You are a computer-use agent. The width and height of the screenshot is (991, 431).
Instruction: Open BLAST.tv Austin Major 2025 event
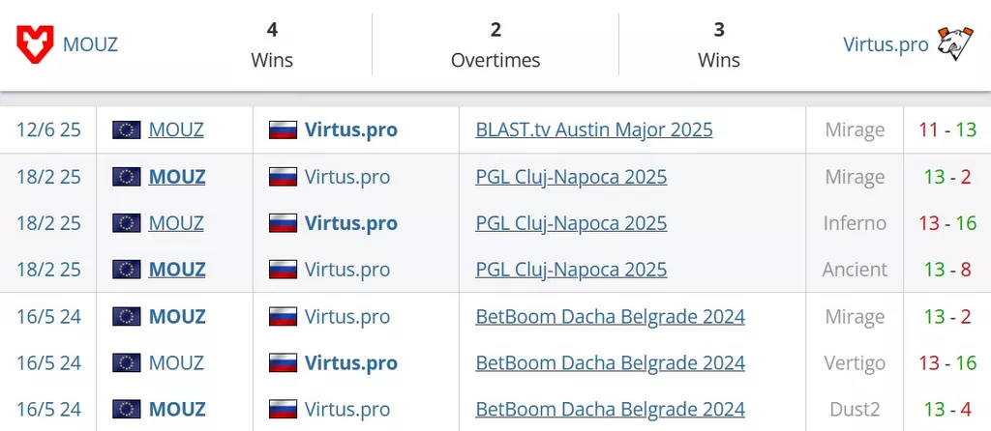[x=594, y=130]
